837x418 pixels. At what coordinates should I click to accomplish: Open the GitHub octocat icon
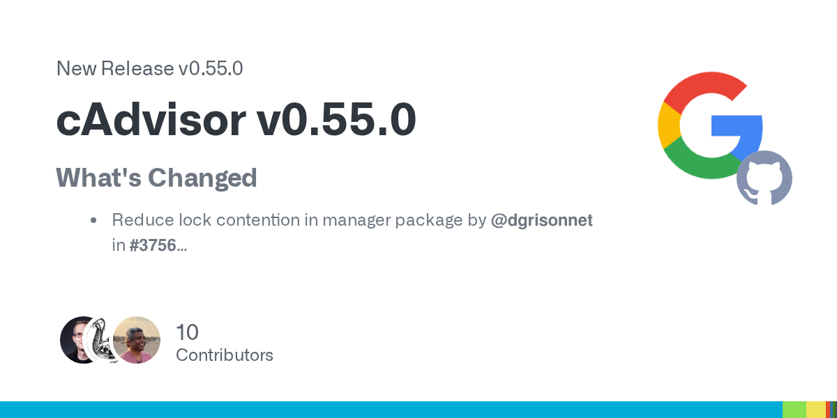coord(764,178)
